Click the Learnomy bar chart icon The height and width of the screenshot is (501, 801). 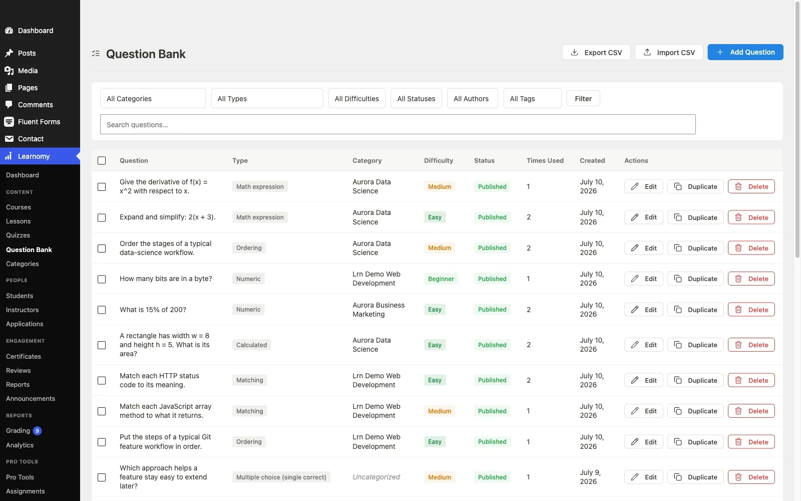pos(9,156)
